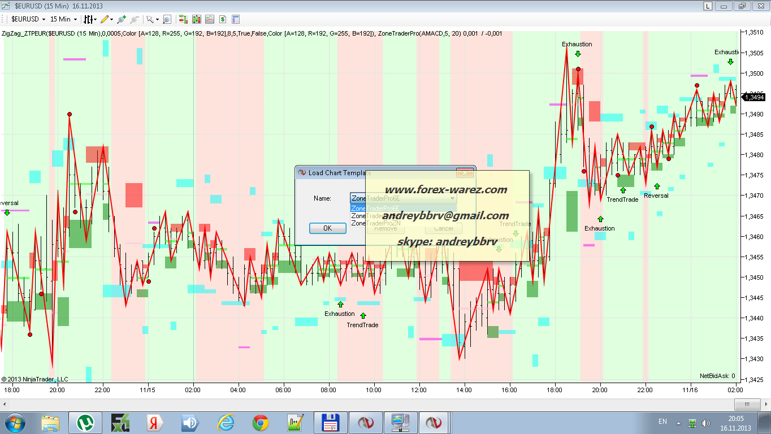Click the zoom frame magnifier icon

pyautogui.click(x=167, y=19)
